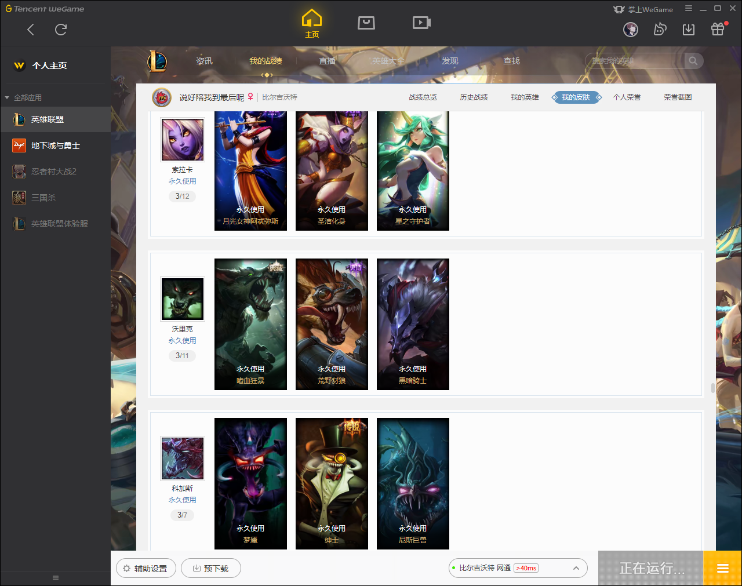Open the 梦魇 skin card

[x=250, y=483]
